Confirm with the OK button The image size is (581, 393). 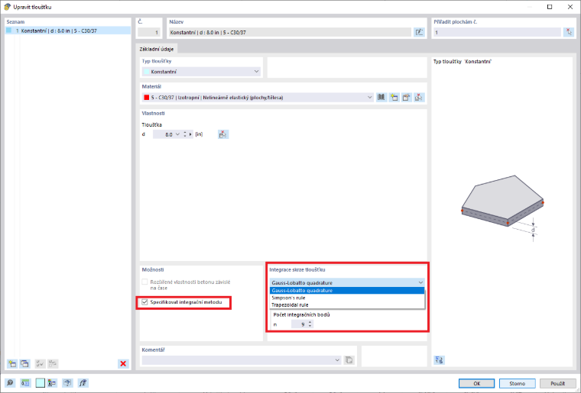tap(476, 383)
